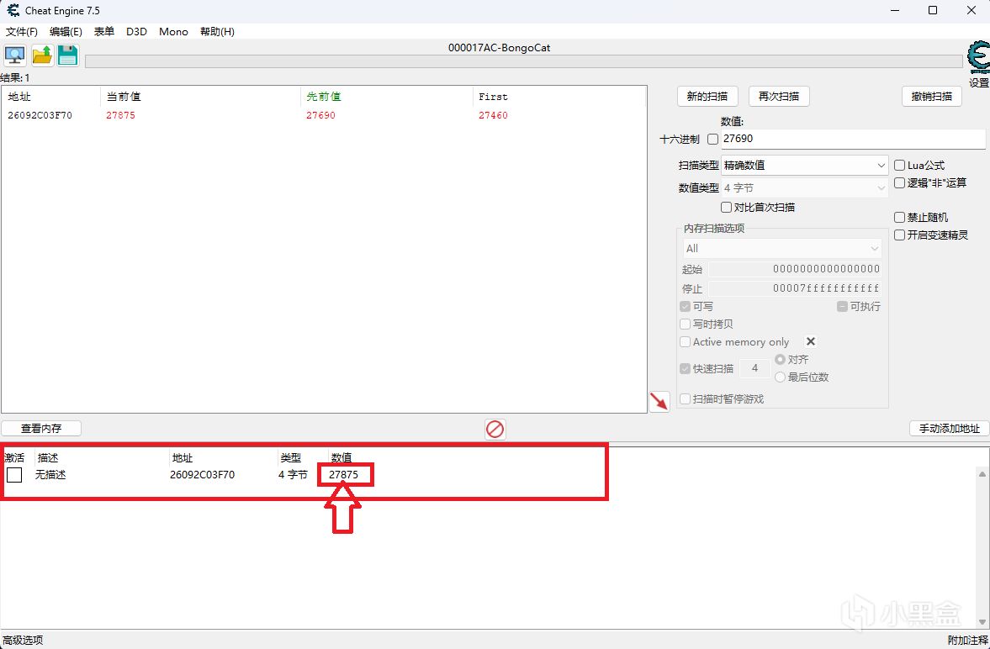This screenshot has height=649, width=990.
Task: Select the 最后位数 radio button
Action: pyautogui.click(x=781, y=377)
